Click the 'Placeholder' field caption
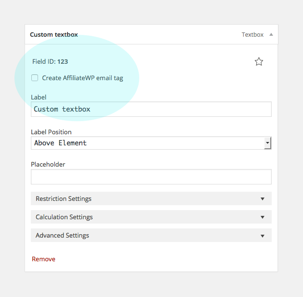Viewport: 303px width, 297px height. coord(48,165)
